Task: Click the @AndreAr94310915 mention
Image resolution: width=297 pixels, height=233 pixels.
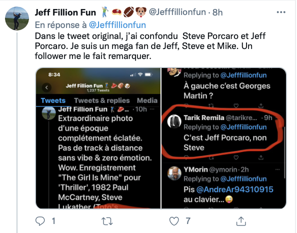Action: click(235, 189)
